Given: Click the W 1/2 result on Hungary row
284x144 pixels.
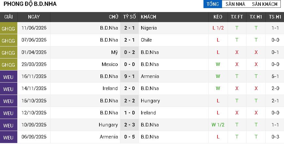Looking at the screenshot, I should point(218,125).
